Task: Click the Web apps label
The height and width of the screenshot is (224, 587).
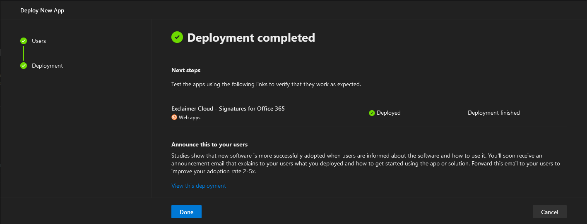Action: pyautogui.click(x=190, y=118)
